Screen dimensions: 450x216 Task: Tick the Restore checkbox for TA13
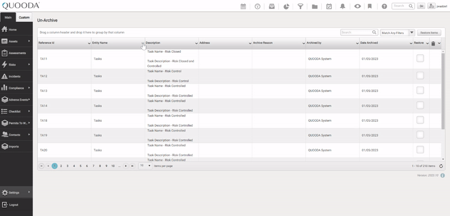point(420,90)
